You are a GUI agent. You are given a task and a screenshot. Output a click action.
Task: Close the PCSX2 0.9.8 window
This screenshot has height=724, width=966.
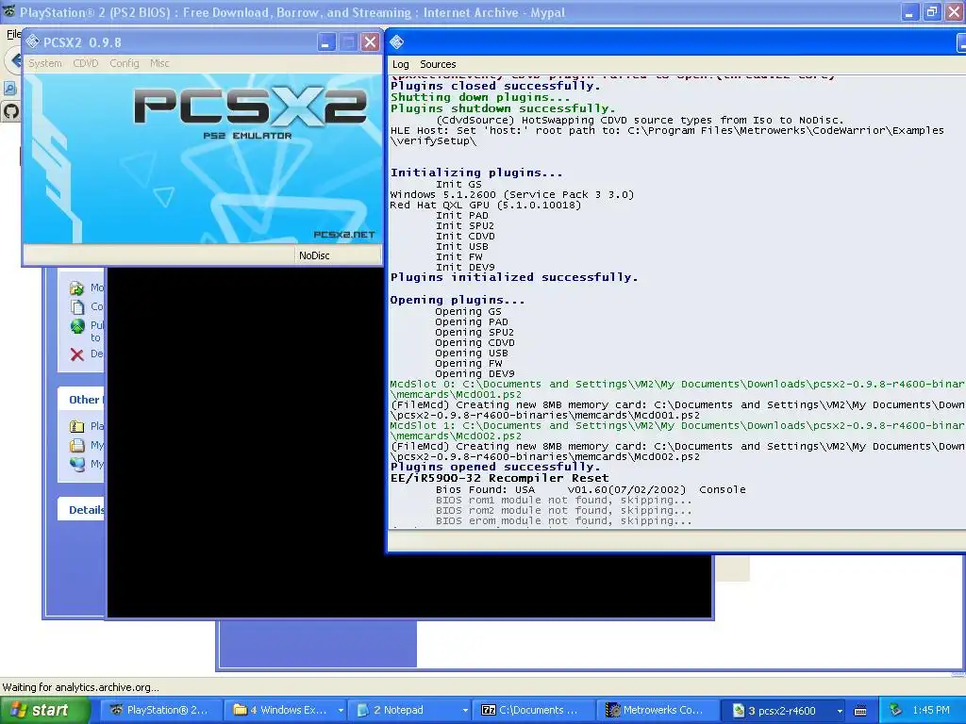pos(370,41)
